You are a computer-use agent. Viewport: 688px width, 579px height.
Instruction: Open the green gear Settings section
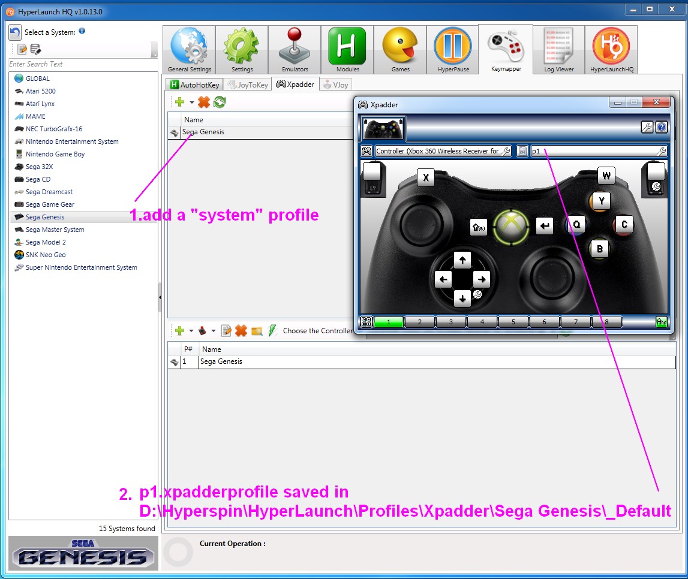tap(242, 50)
